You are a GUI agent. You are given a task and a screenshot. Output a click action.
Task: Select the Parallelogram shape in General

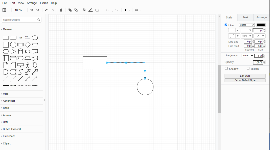point(35,45)
